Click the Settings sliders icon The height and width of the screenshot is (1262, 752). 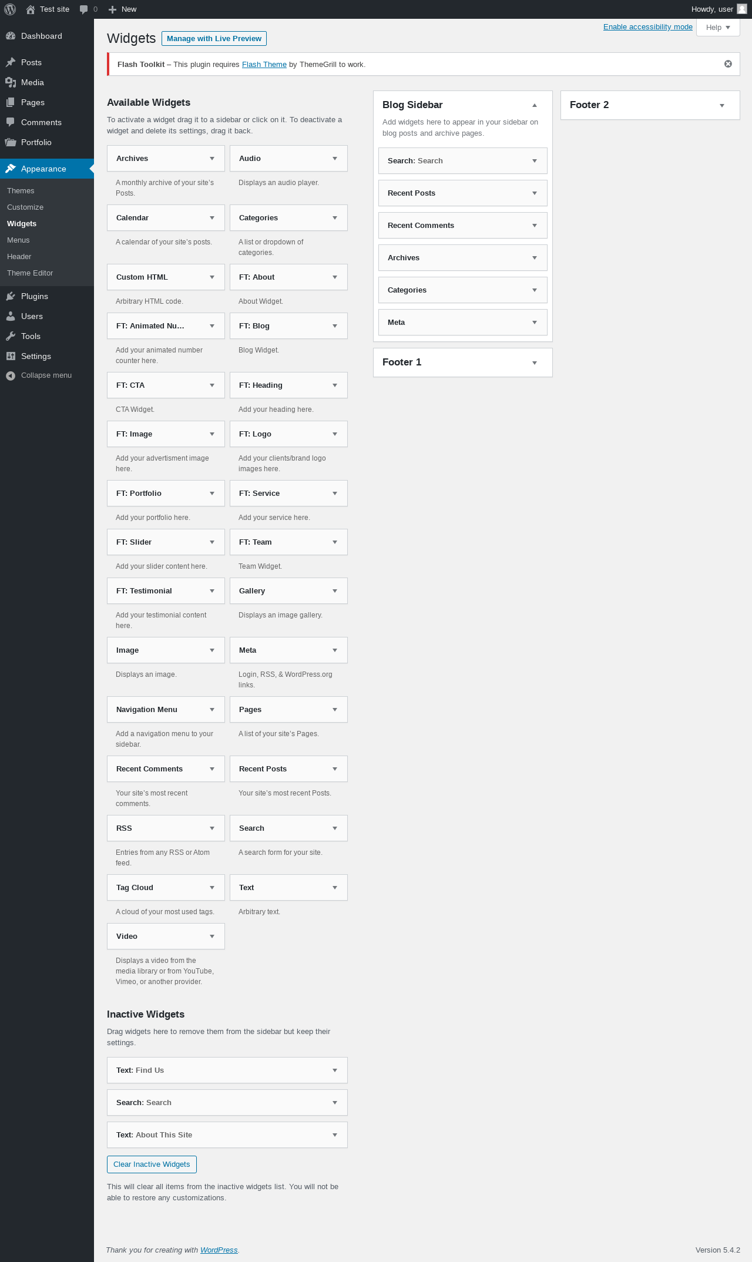coord(11,356)
